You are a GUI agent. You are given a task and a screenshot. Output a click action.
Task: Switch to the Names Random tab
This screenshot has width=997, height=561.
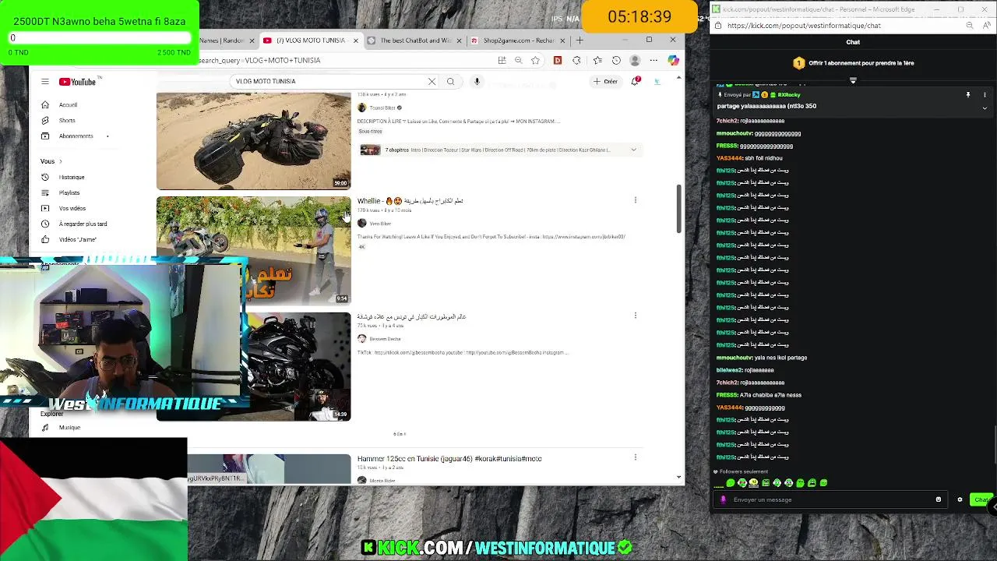(227, 41)
